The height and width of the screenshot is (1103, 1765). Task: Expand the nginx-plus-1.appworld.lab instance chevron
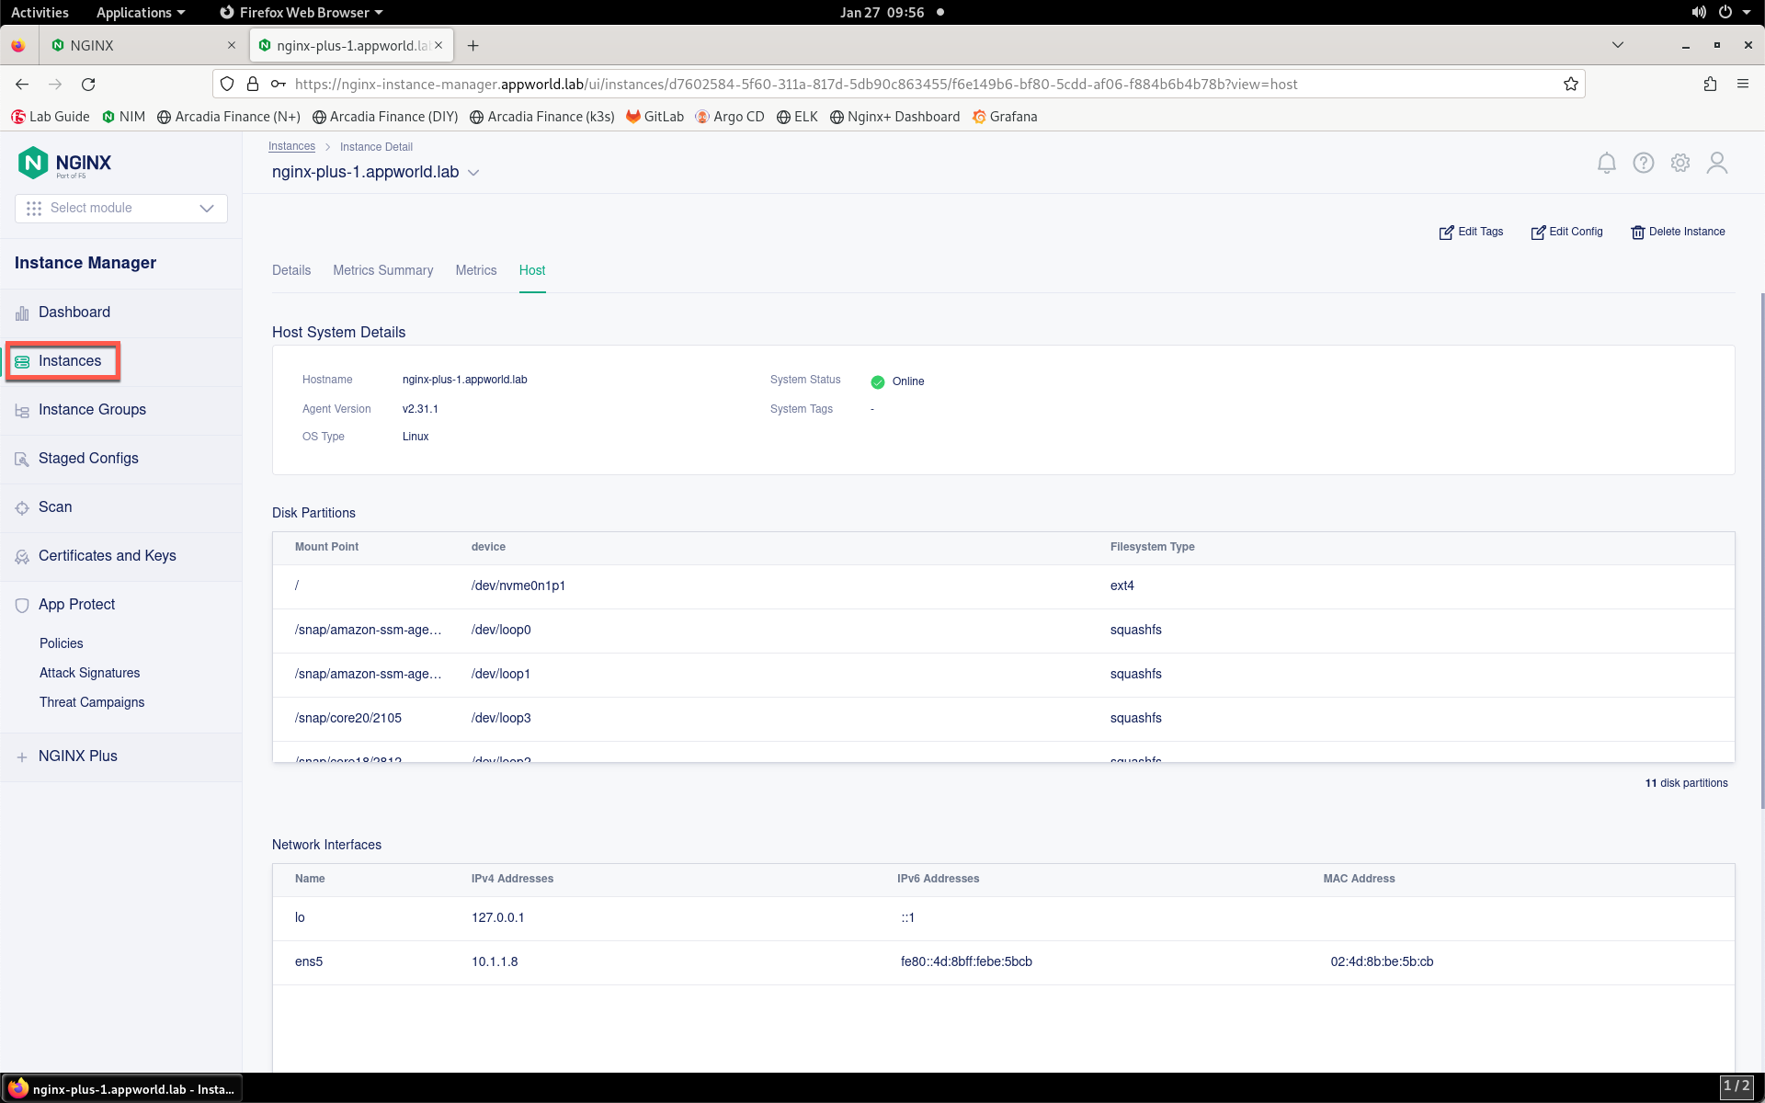click(473, 173)
